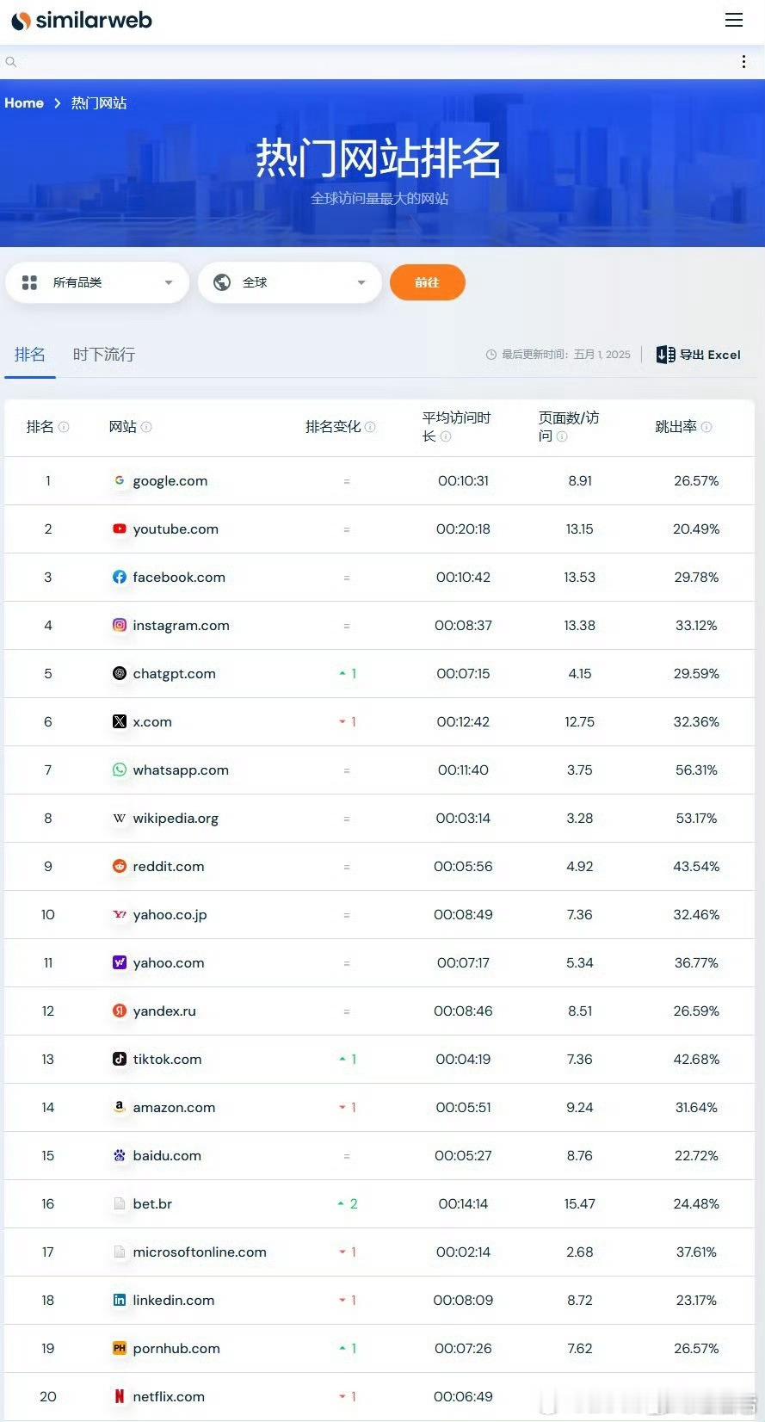
Task: Open tiktok.com site link
Action: 167,1060
